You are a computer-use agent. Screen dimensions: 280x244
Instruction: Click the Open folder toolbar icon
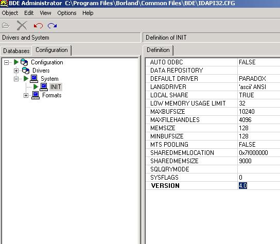[6, 26]
